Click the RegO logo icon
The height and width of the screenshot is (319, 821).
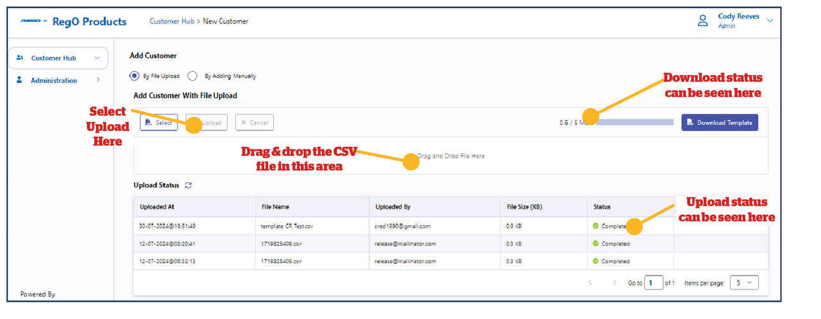click(33, 21)
